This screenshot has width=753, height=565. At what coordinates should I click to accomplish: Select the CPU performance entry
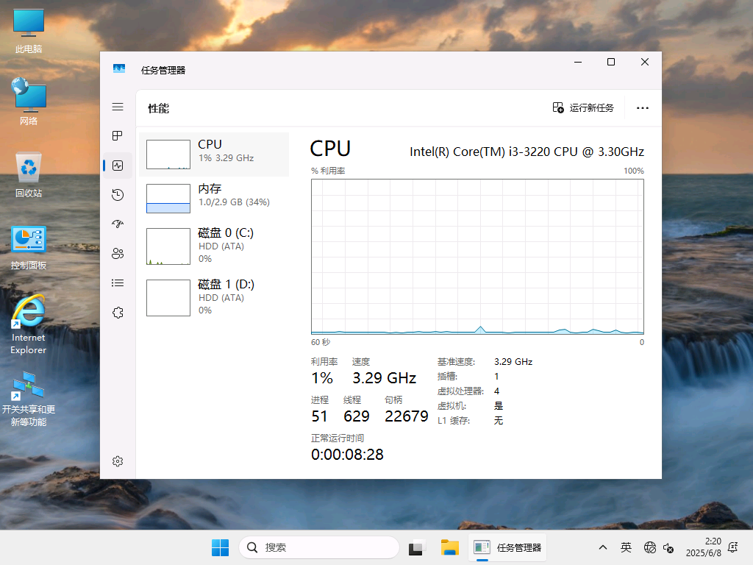(214, 154)
